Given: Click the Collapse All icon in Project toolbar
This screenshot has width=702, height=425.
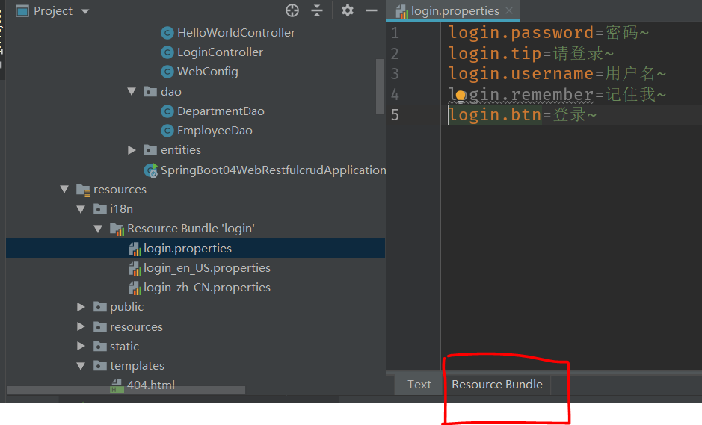Looking at the screenshot, I should point(317,10).
